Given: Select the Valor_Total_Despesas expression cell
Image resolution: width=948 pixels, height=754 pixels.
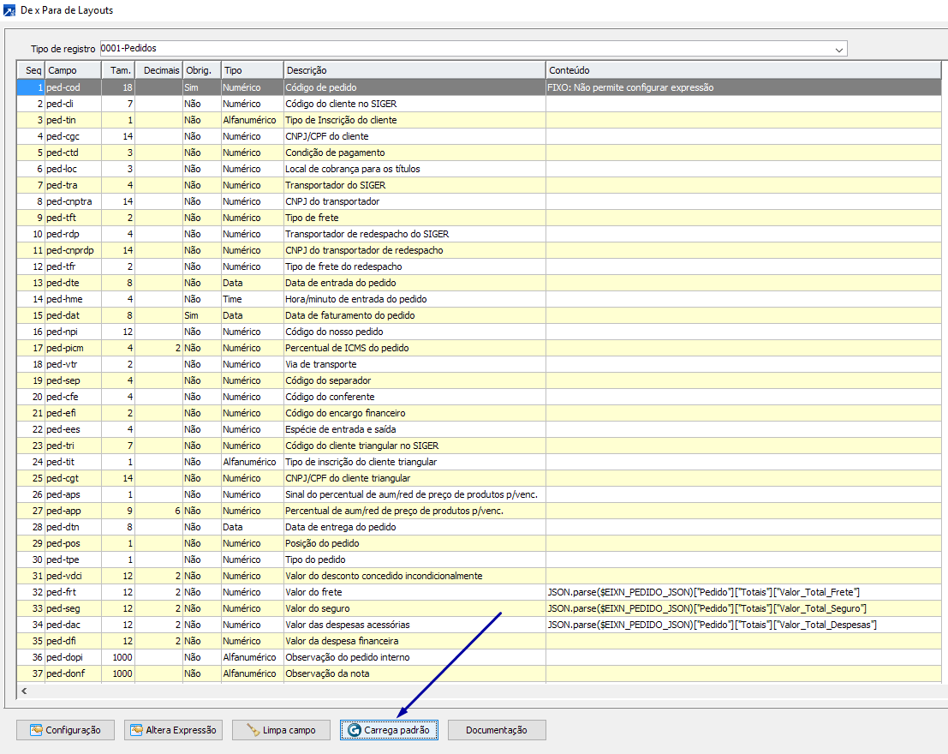Looking at the screenshot, I should point(712,625).
